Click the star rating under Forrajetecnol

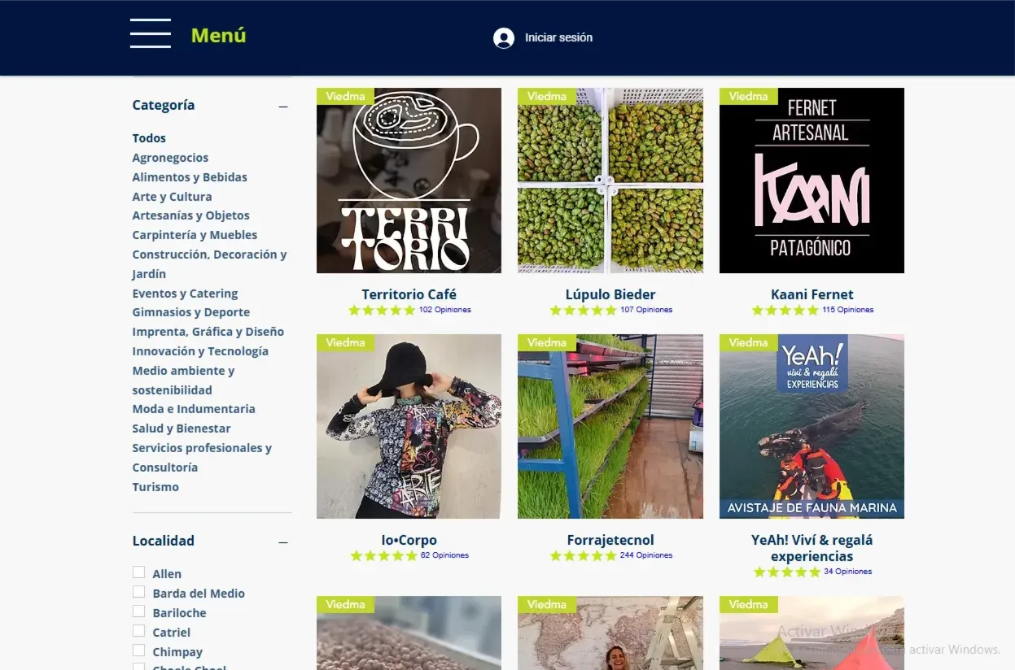[x=584, y=556]
